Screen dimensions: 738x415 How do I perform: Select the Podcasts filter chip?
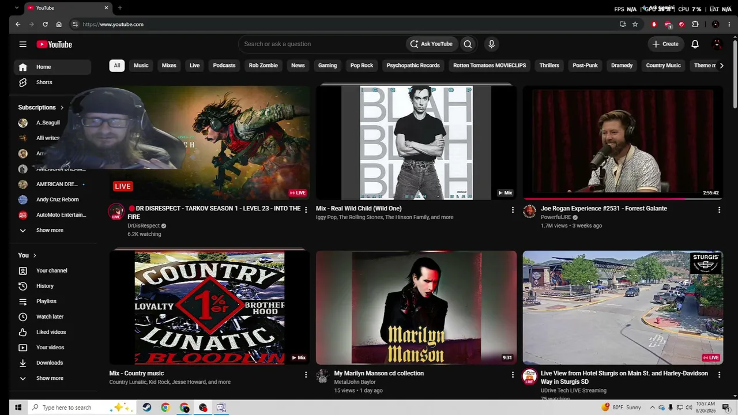[224, 66]
